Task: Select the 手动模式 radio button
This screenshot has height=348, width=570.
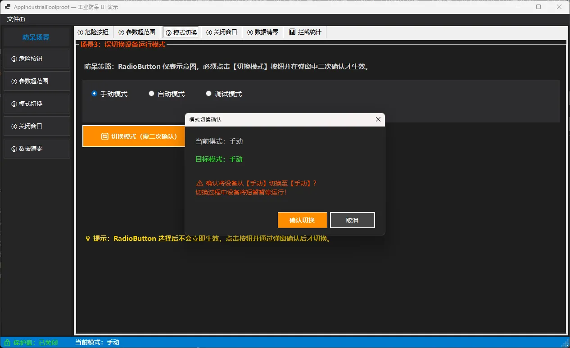Action: [x=94, y=94]
